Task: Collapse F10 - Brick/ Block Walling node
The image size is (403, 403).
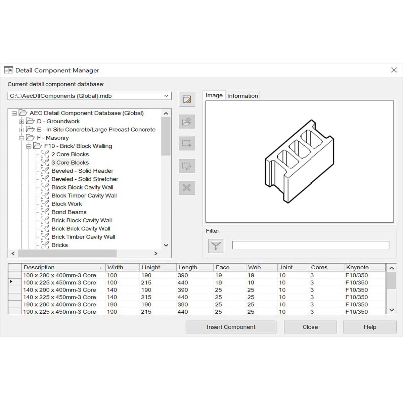Action: click(x=29, y=146)
